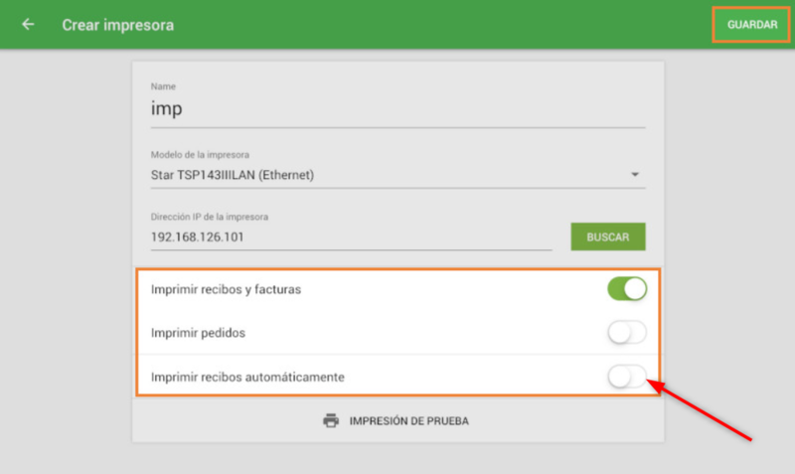Viewport: 795px width, 474px height.
Task: Click the printer icon for test print
Action: click(331, 420)
